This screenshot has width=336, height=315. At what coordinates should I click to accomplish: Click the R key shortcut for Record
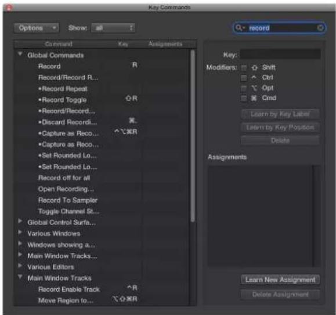(135, 65)
